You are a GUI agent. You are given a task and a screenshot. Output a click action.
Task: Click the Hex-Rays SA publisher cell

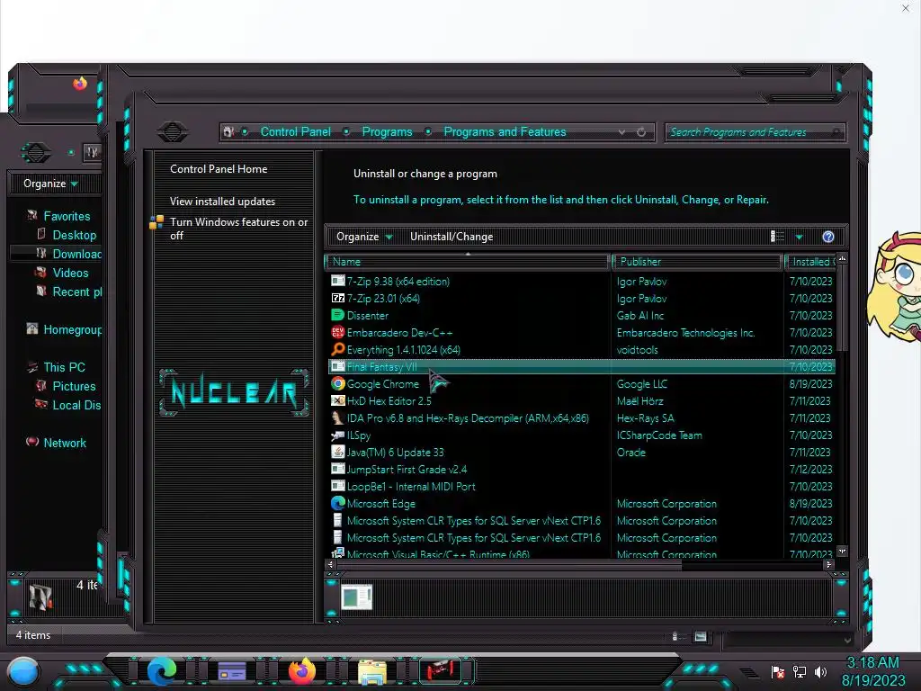click(x=645, y=417)
